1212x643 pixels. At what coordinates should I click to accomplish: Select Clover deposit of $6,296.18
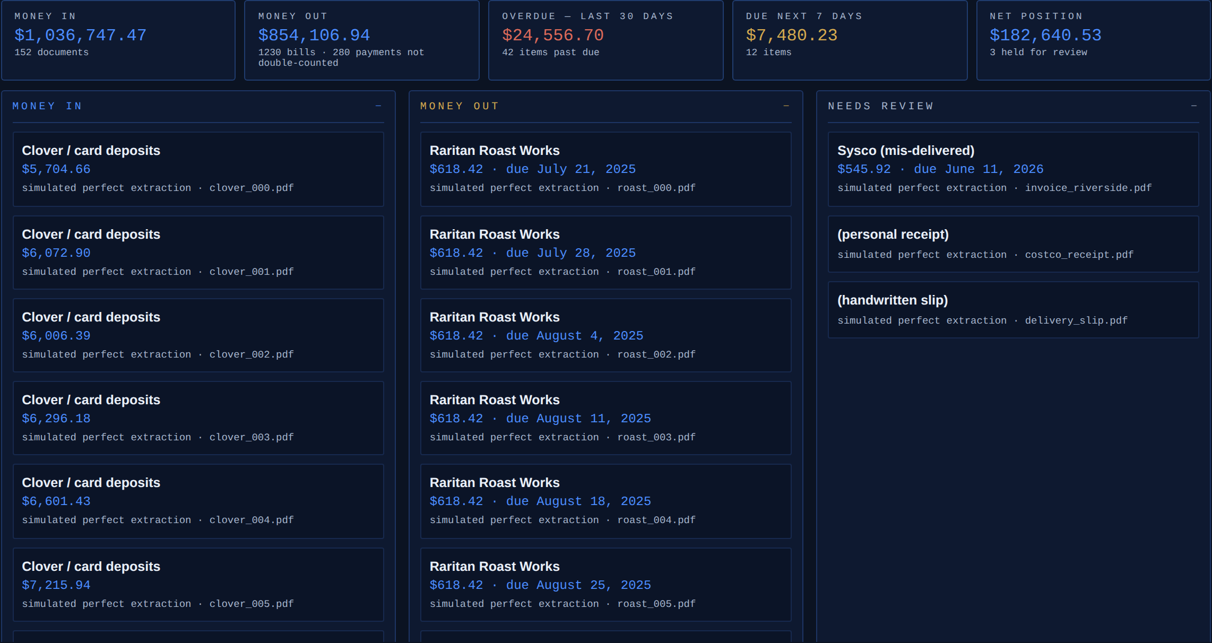tap(198, 418)
